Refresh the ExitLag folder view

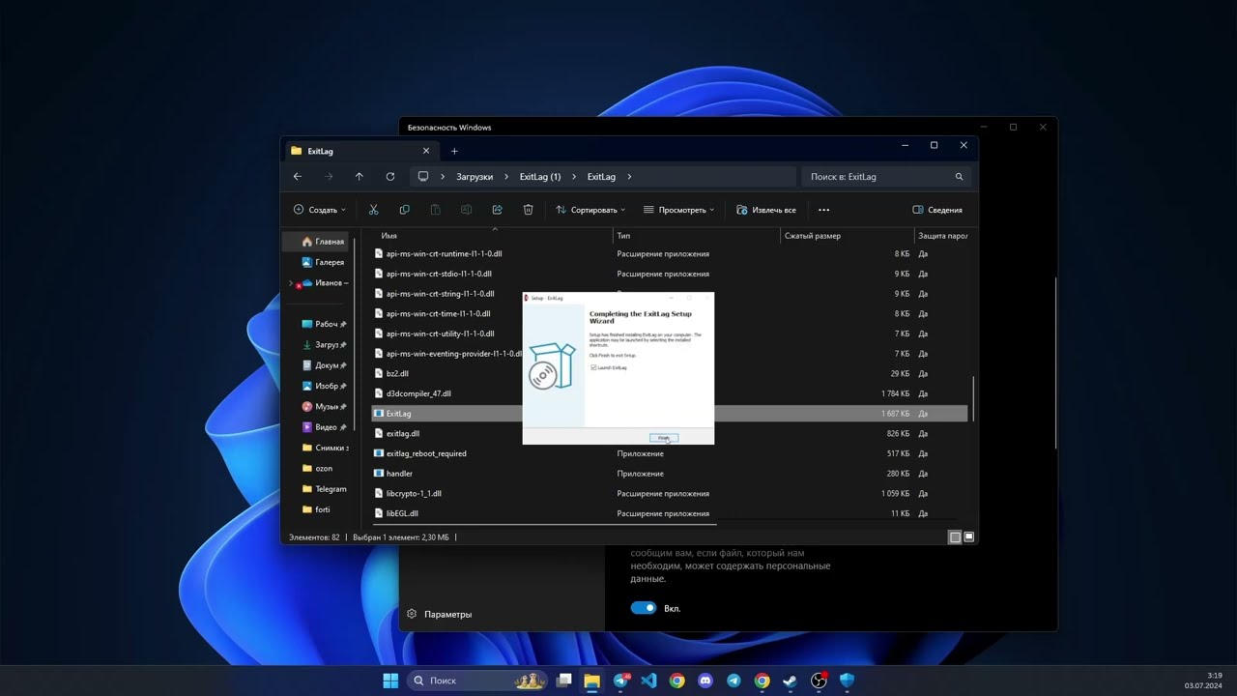click(390, 177)
